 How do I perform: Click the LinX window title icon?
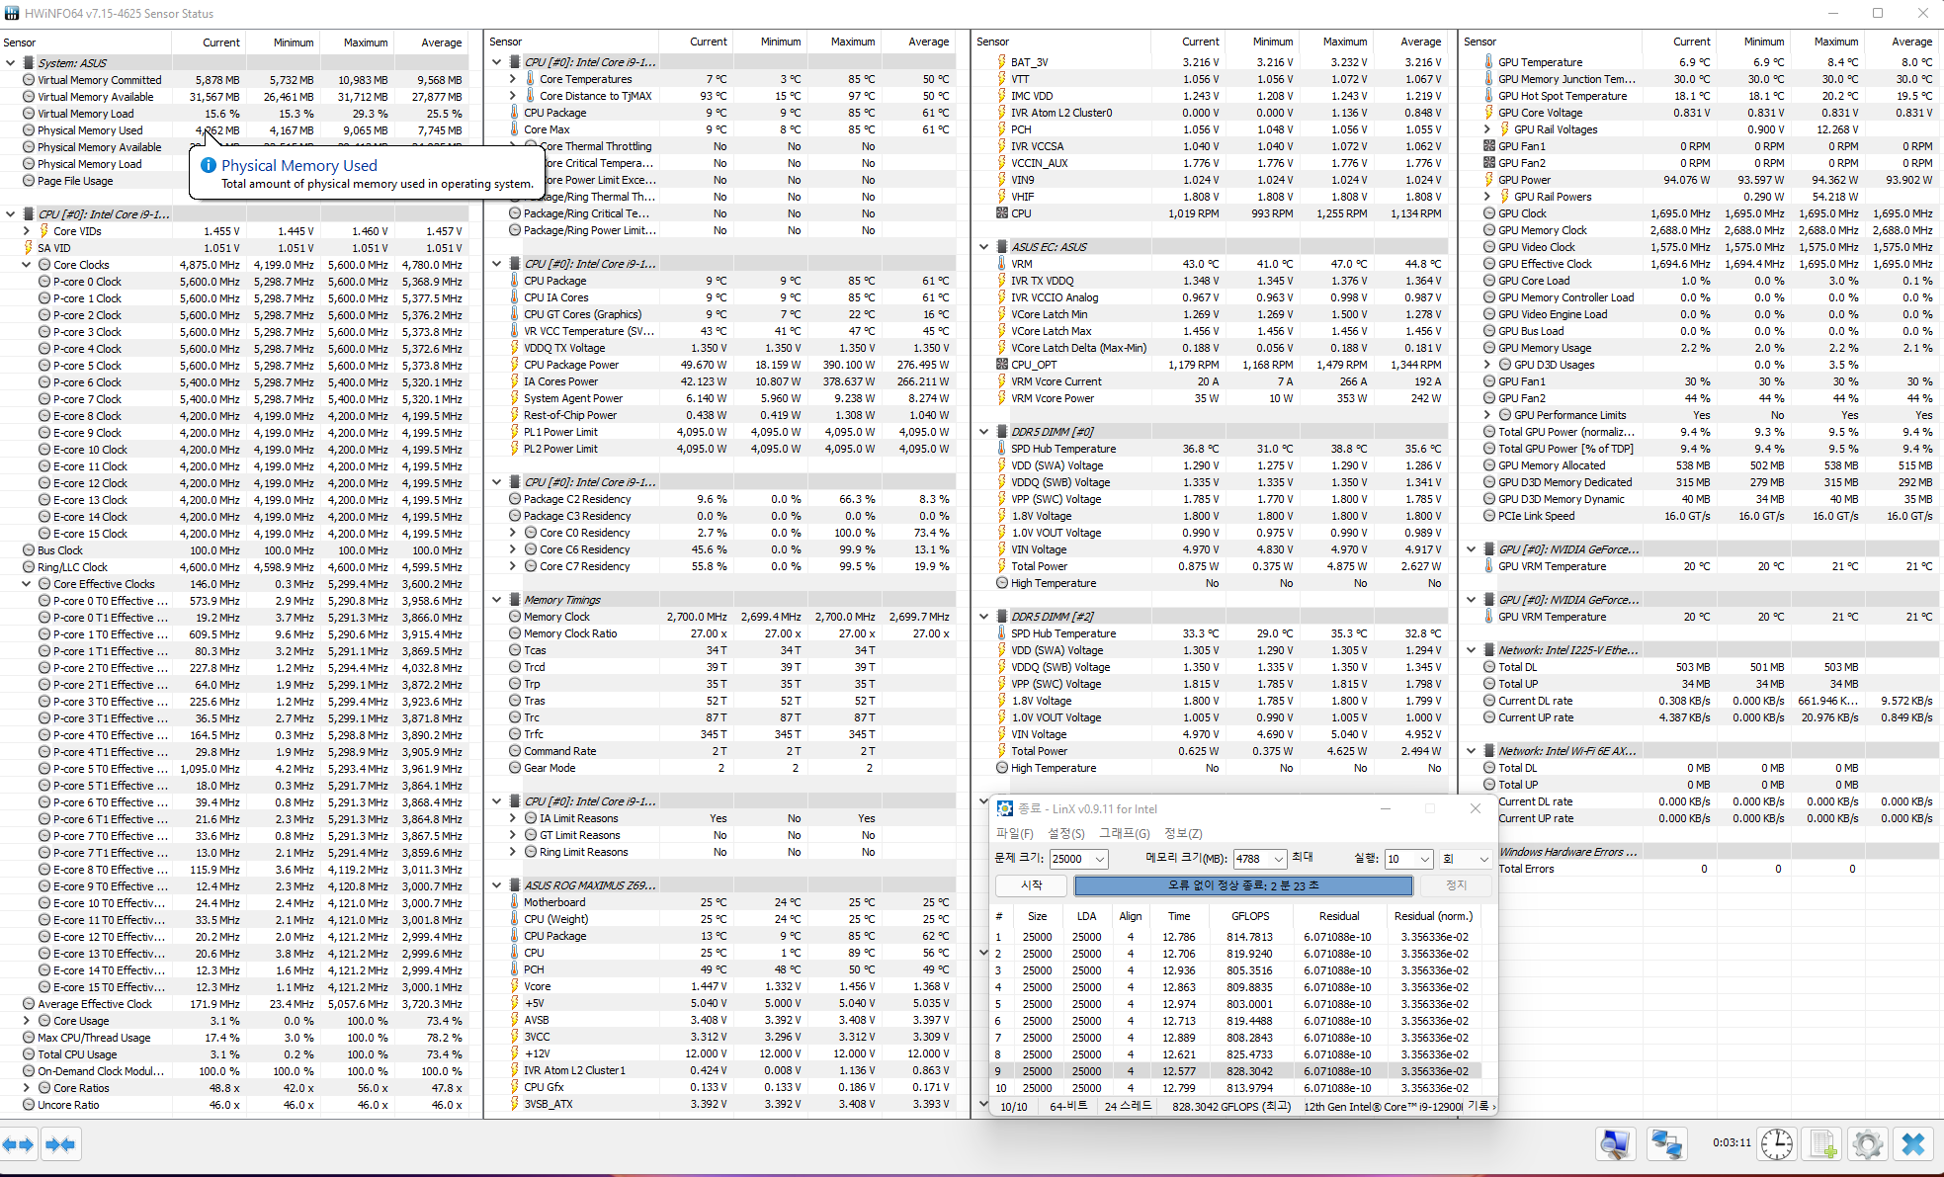click(x=1005, y=808)
